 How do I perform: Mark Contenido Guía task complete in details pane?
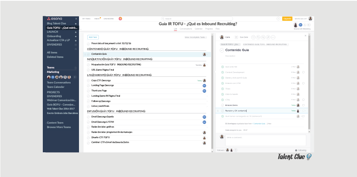tap(222, 51)
